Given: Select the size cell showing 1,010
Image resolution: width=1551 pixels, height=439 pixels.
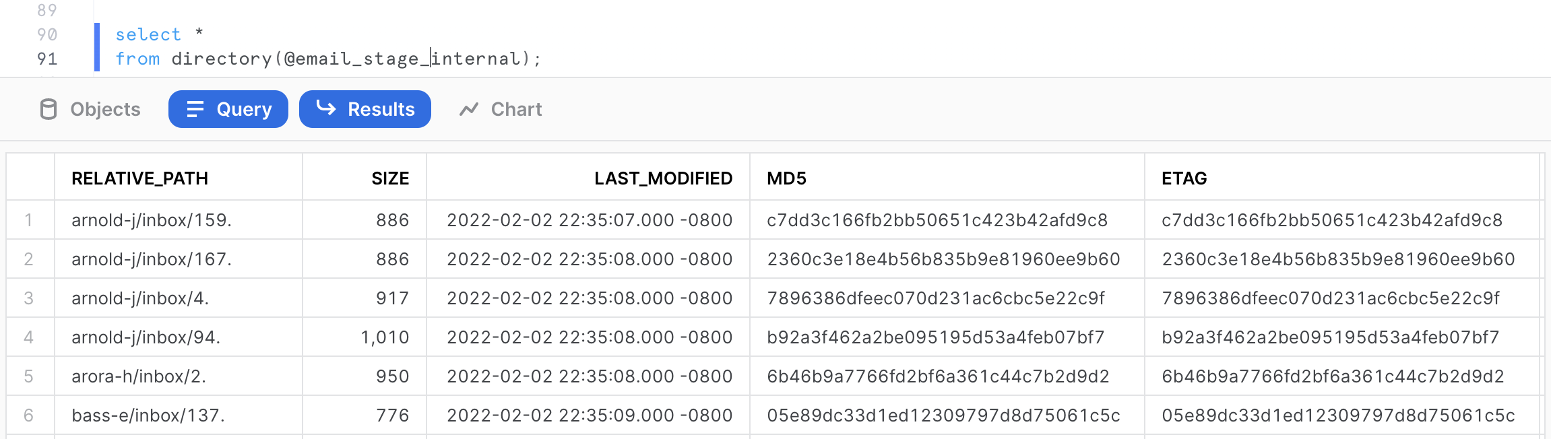Looking at the screenshot, I should tap(385, 337).
